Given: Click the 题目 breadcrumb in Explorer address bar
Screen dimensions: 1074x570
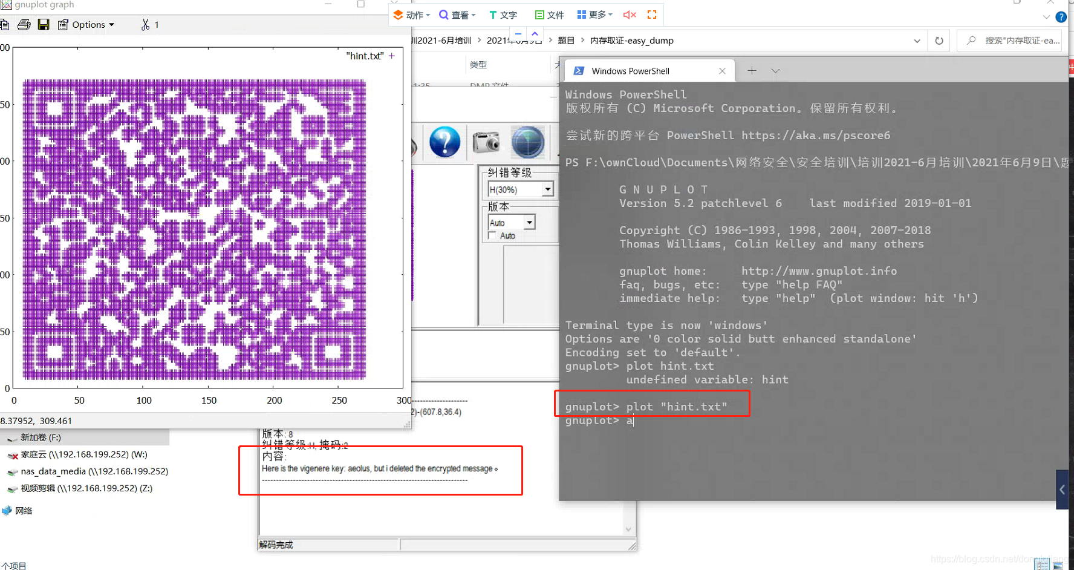Looking at the screenshot, I should (566, 41).
